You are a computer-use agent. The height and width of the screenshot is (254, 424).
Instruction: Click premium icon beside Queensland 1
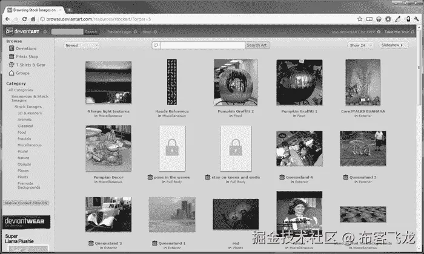154,243
